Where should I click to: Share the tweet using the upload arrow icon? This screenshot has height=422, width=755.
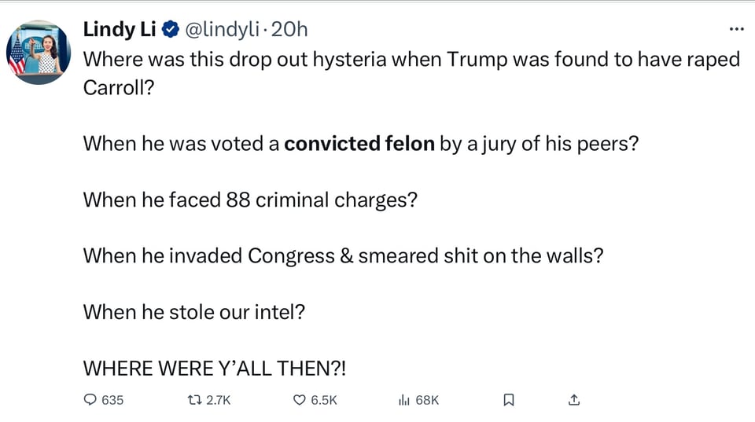pyautogui.click(x=574, y=400)
